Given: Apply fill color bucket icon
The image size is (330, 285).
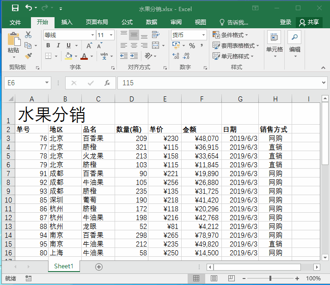Looking at the screenshot, I should coord(68,56).
